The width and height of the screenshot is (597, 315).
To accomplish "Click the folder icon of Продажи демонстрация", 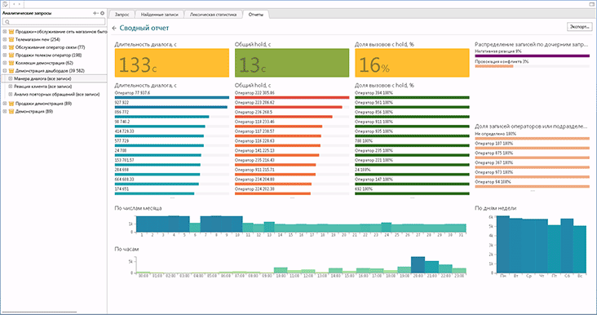I will (x=11, y=104).
